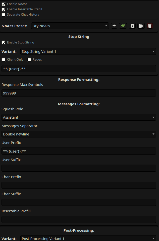
Task: Disable the Enable NoAss checkbox
Action: click(x=4, y=4)
